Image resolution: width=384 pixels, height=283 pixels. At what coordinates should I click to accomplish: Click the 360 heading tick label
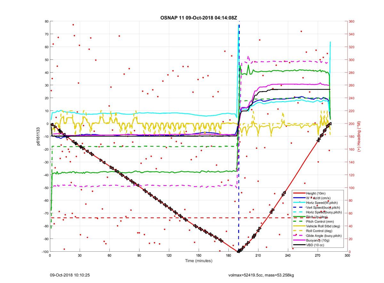tap(352, 21)
